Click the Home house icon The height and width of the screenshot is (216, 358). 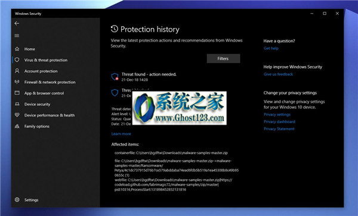(17, 49)
